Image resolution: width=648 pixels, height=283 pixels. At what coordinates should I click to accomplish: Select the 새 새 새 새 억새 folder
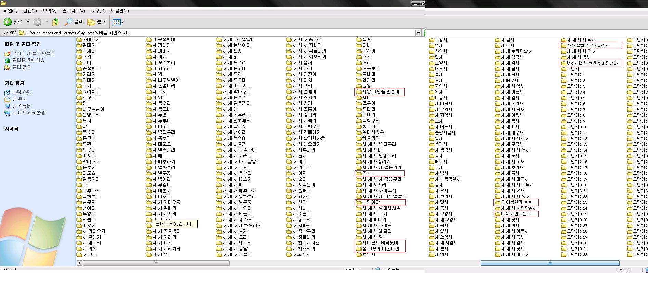coord(579,40)
